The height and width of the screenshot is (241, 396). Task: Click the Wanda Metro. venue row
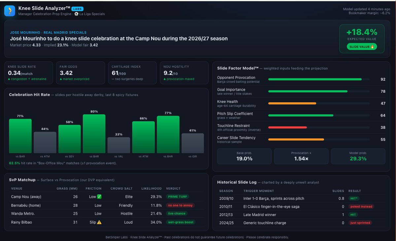[x=107, y=214]
